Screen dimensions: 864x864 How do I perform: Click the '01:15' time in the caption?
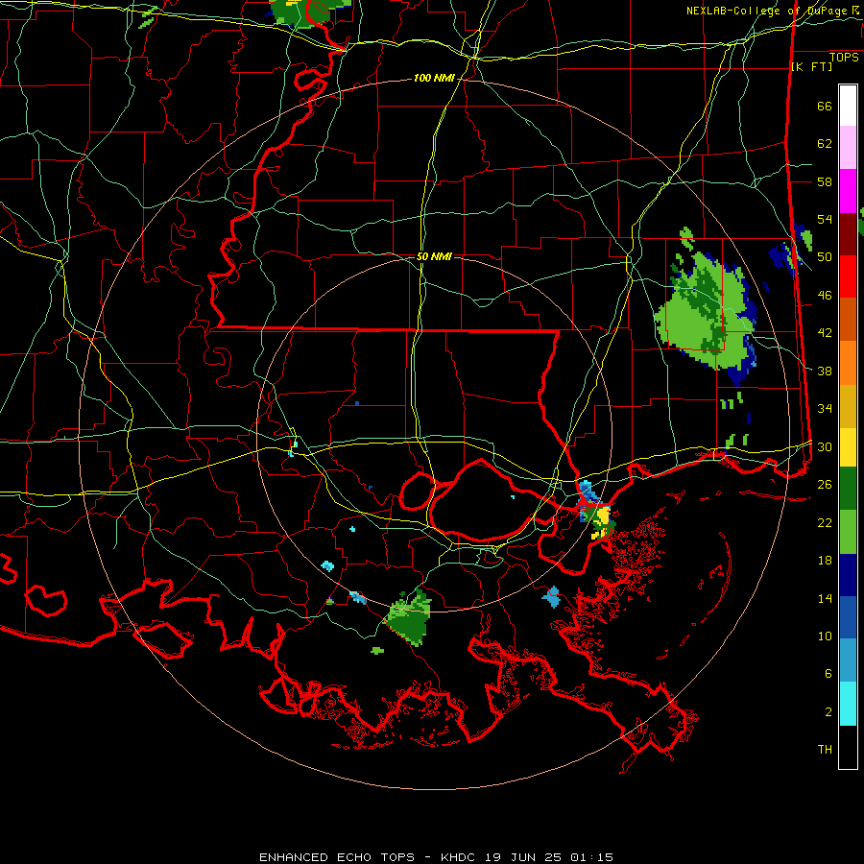(591, 857)
